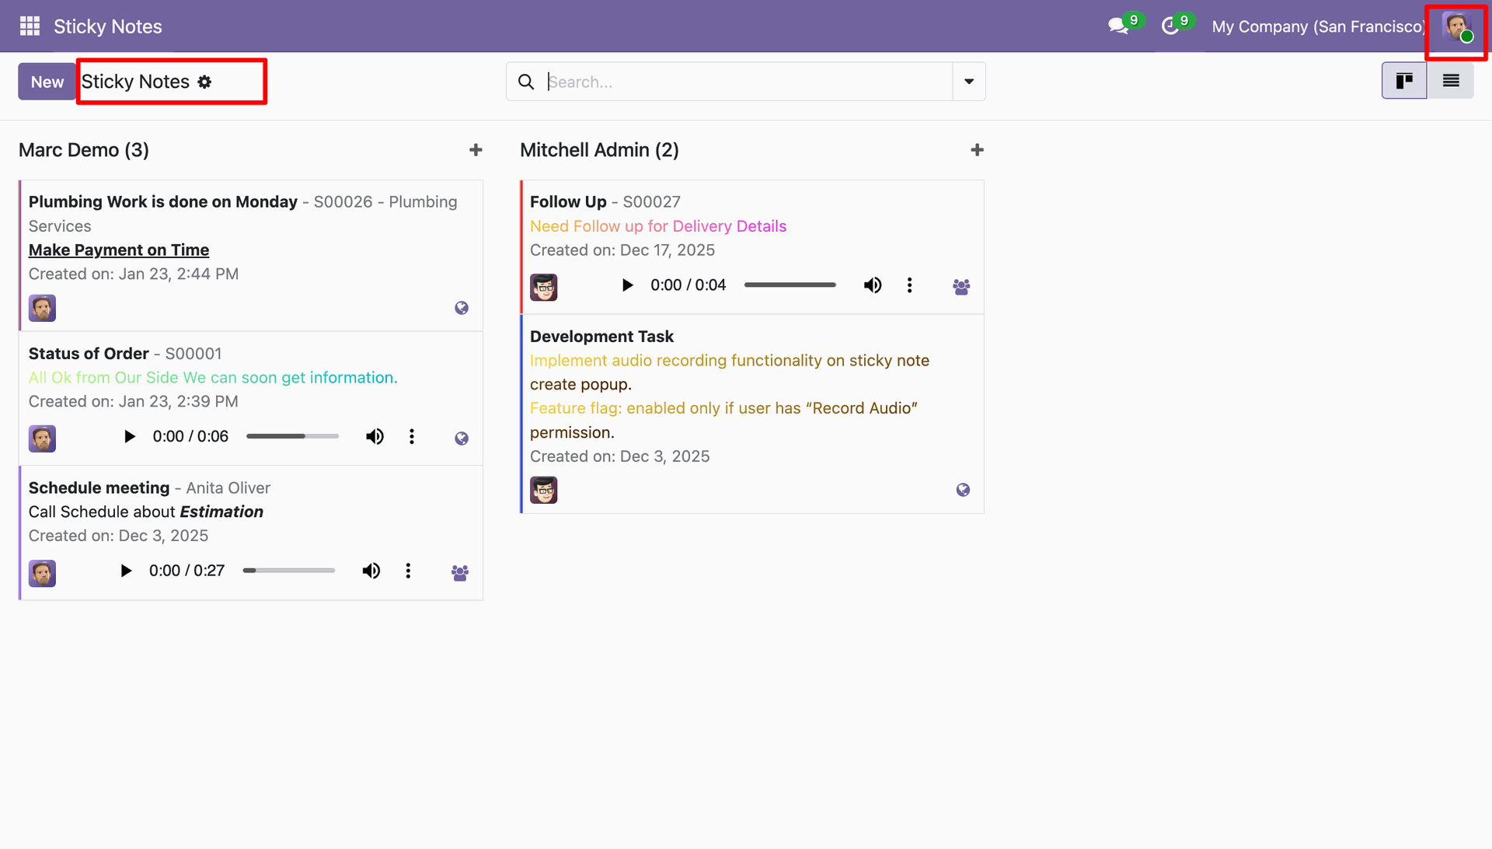Switch to kanban view
The width and height of the screenshot is (1492, 849).
[1404, 81]
